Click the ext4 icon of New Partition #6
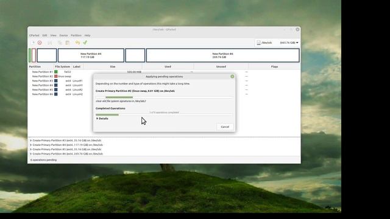Screen dimensions: 390x219 click(56, 94)
